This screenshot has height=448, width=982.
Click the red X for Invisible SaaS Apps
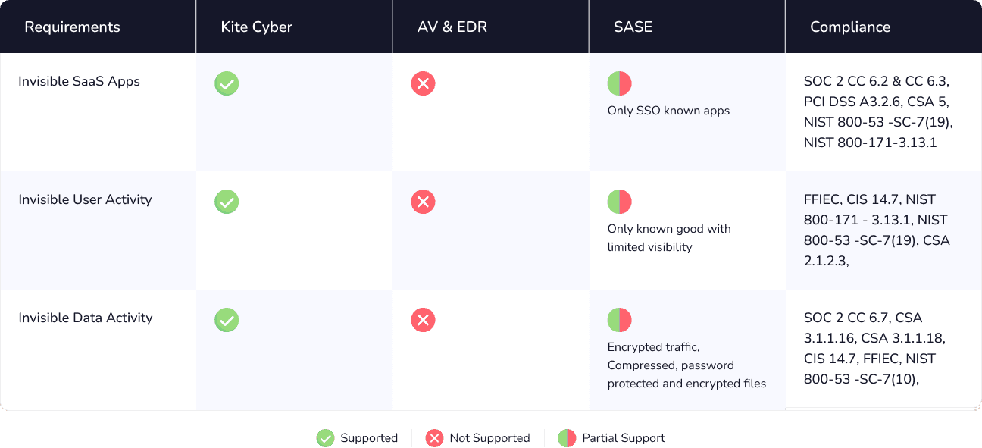[423, 83]
